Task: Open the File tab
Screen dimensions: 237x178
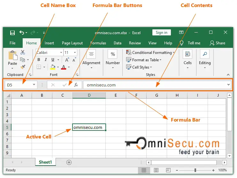Action: 12,43
